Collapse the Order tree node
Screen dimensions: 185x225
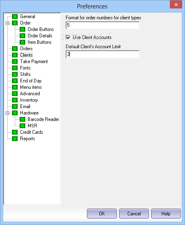click(x=7, y=23)
